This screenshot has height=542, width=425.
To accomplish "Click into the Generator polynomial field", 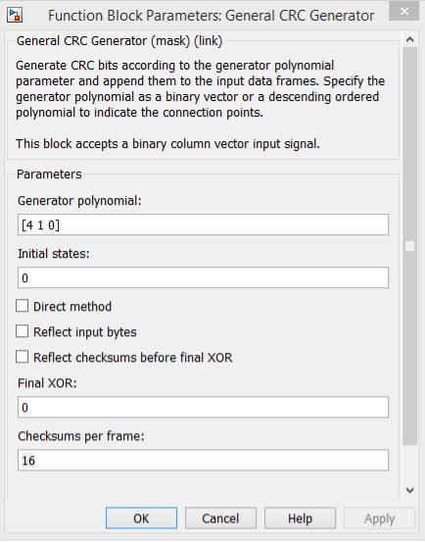I will pos(203,224).
